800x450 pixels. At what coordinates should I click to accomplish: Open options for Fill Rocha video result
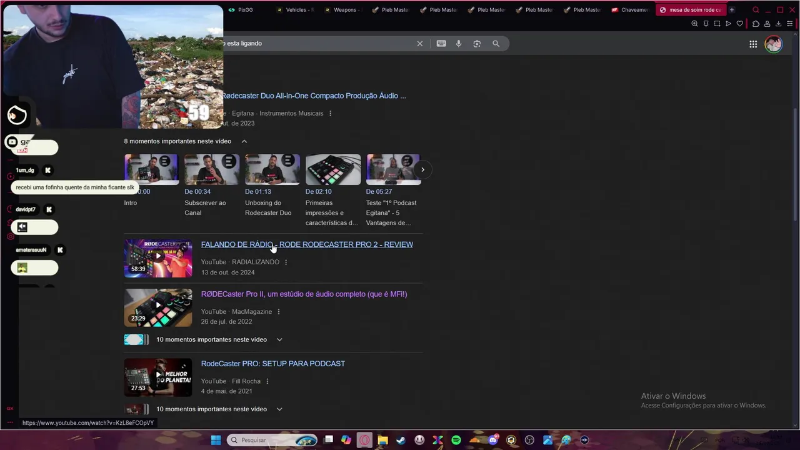pyautogui.click(x=267, y=381)
